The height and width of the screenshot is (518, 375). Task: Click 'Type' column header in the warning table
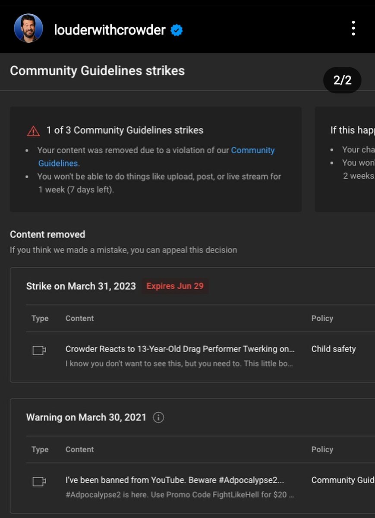coord(40,449)
